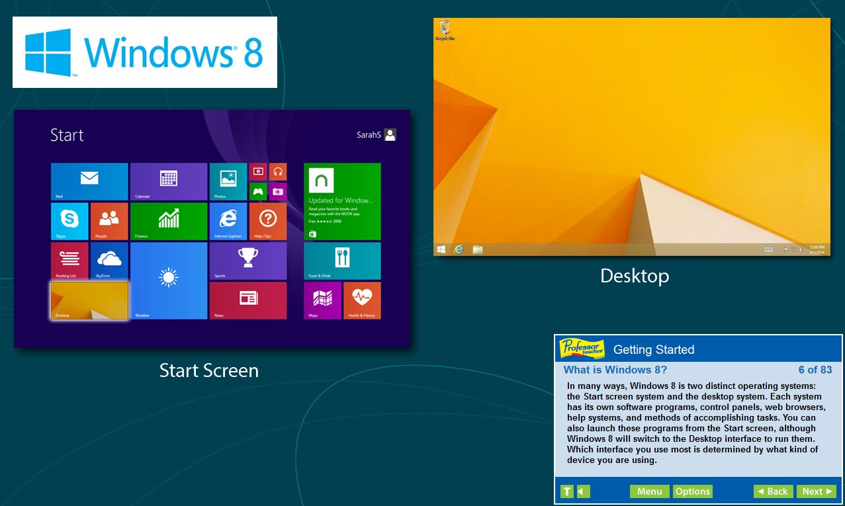The width and height of the screenshot is (845, 506).
Task: Open the Health & Fitness tile
Action: pos(362,300)
